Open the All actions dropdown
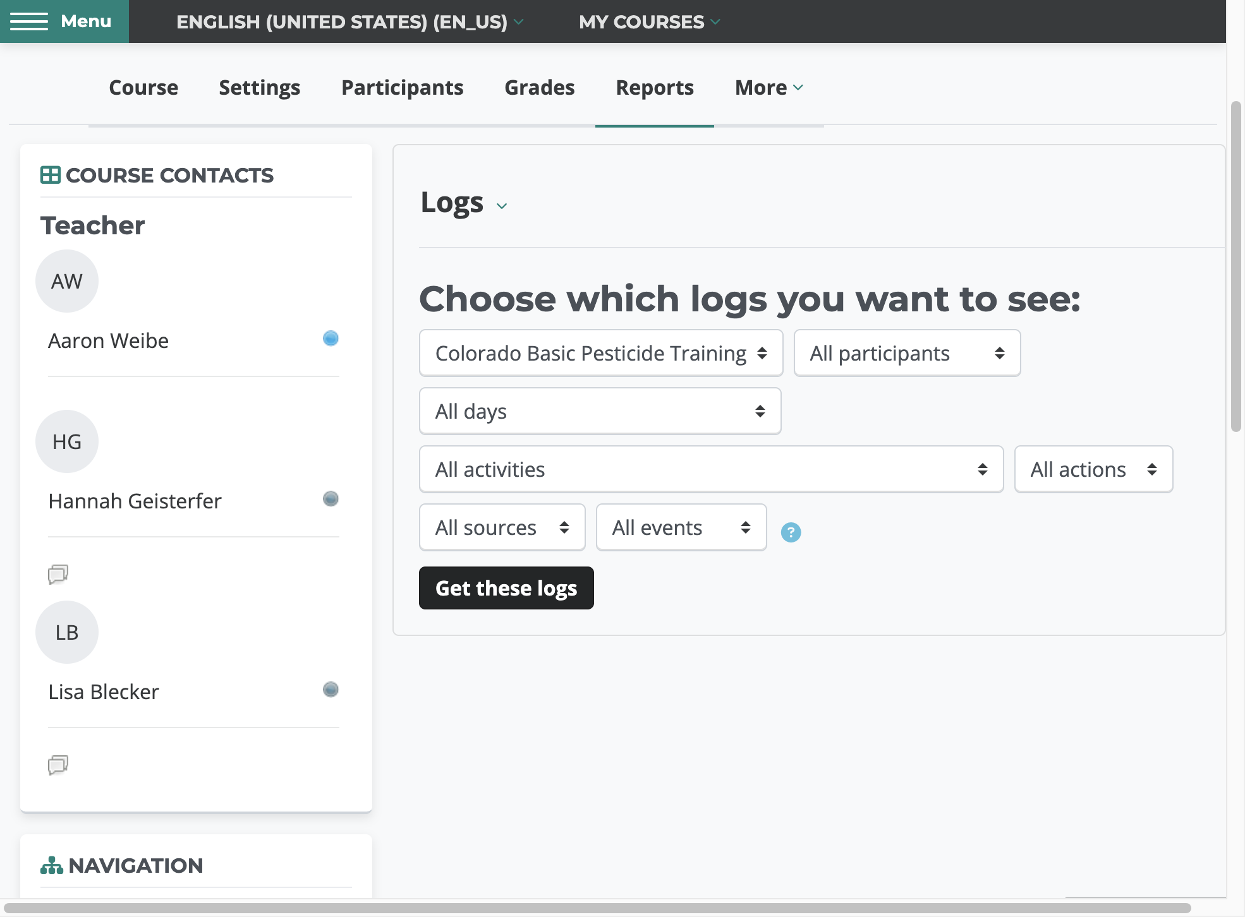1245x917 pixels. click(x=1094, y=469)
